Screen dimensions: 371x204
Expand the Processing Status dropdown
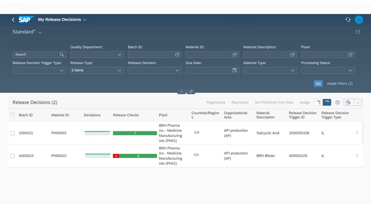point(350,70)
